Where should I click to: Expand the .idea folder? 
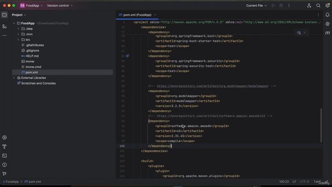(x=18, y=29)
